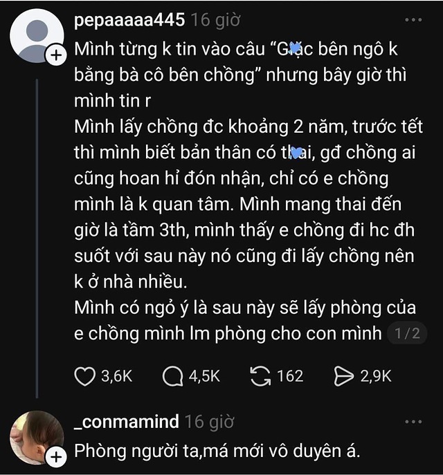Open _conmamind's profile picture
Image resolution: width=443 pixels, height=475 pixels.
coord(35,438)
